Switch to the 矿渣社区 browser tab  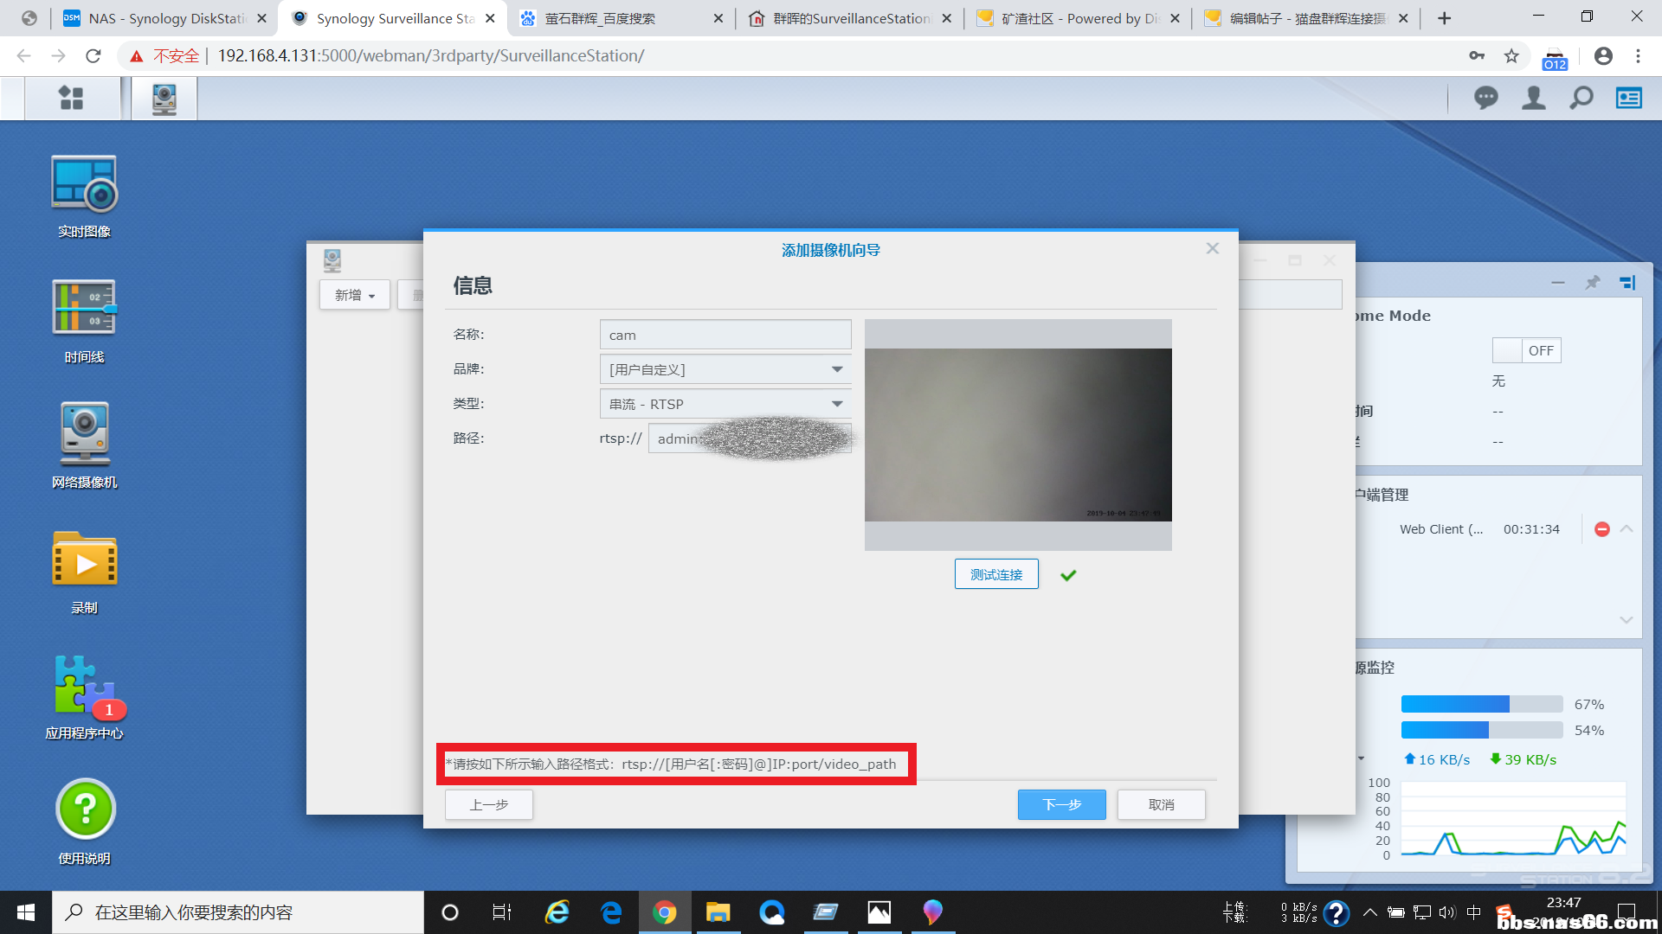tap(1077, 18)
